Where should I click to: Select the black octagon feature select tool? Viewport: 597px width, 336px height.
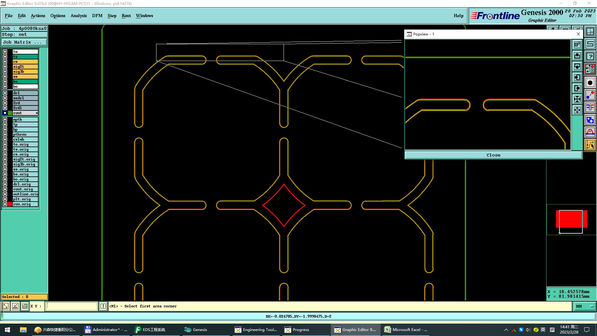click(590, 82)
